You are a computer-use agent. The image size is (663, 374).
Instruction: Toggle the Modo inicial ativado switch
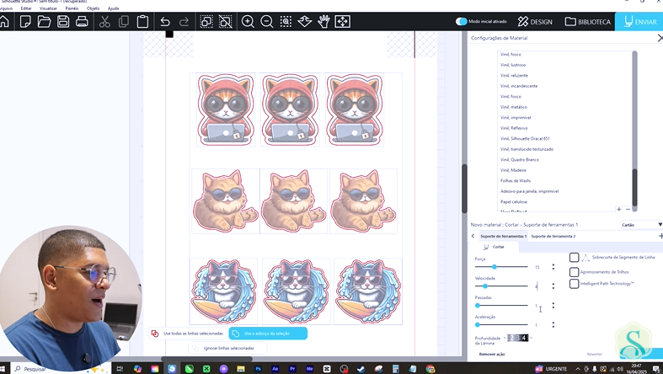tap(461, 21)
